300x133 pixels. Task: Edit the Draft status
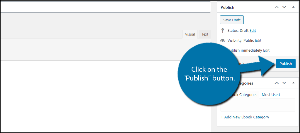click(253, 30)
